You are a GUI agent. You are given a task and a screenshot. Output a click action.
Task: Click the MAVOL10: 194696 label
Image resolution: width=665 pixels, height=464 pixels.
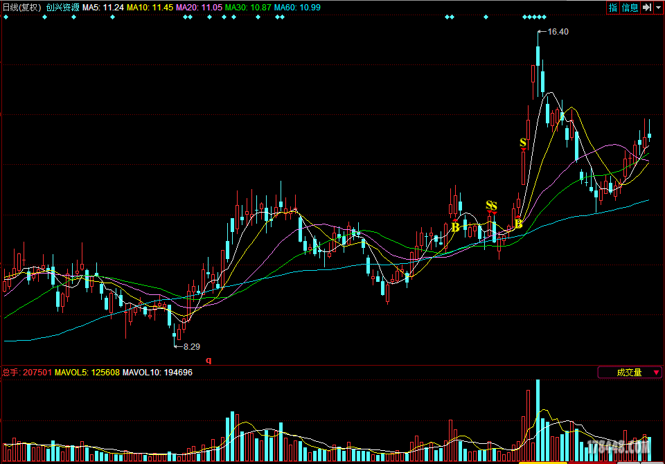point(157,373)
